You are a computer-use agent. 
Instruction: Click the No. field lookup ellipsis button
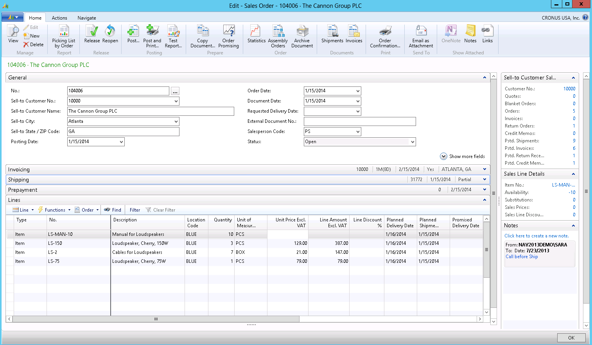175,91
